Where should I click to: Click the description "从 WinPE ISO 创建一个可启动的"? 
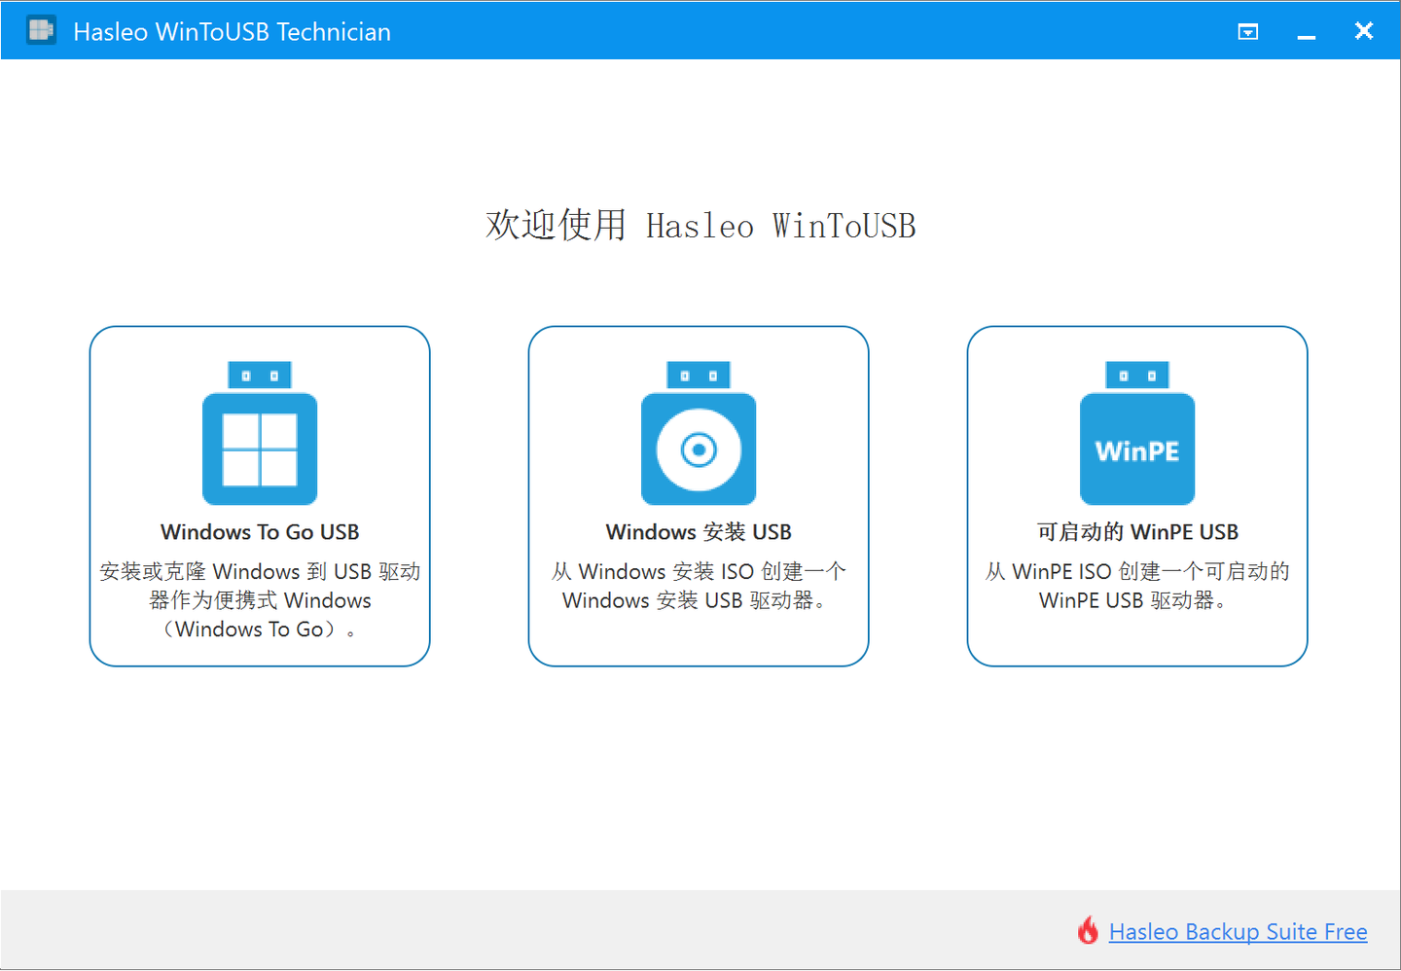1137,571
